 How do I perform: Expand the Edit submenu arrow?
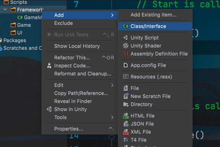pyautogui.click(x=112, y=85)
